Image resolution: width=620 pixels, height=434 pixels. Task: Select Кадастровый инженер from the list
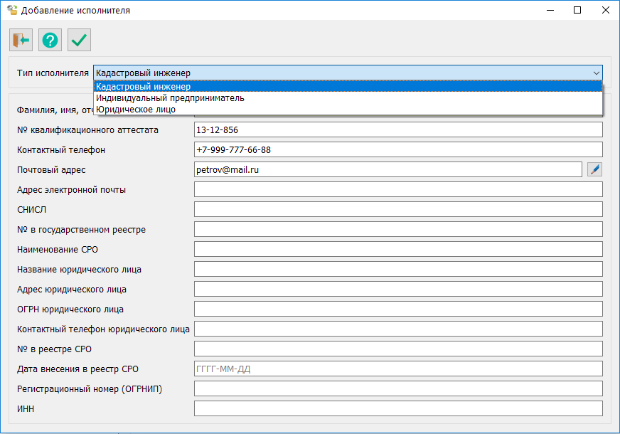tap(348, 87)
